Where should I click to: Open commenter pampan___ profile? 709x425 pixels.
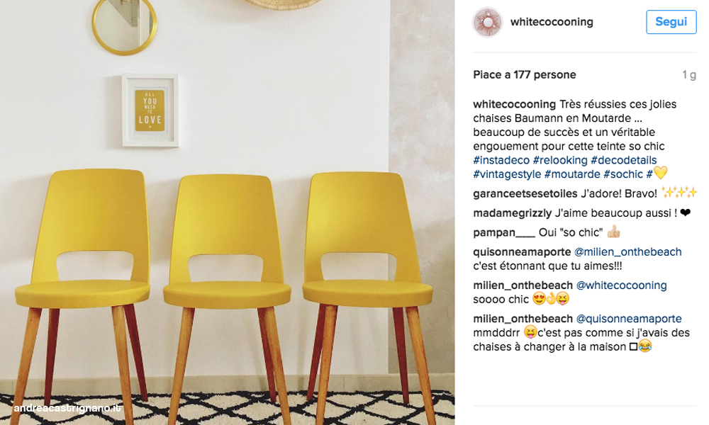click(x=504, y=232)
